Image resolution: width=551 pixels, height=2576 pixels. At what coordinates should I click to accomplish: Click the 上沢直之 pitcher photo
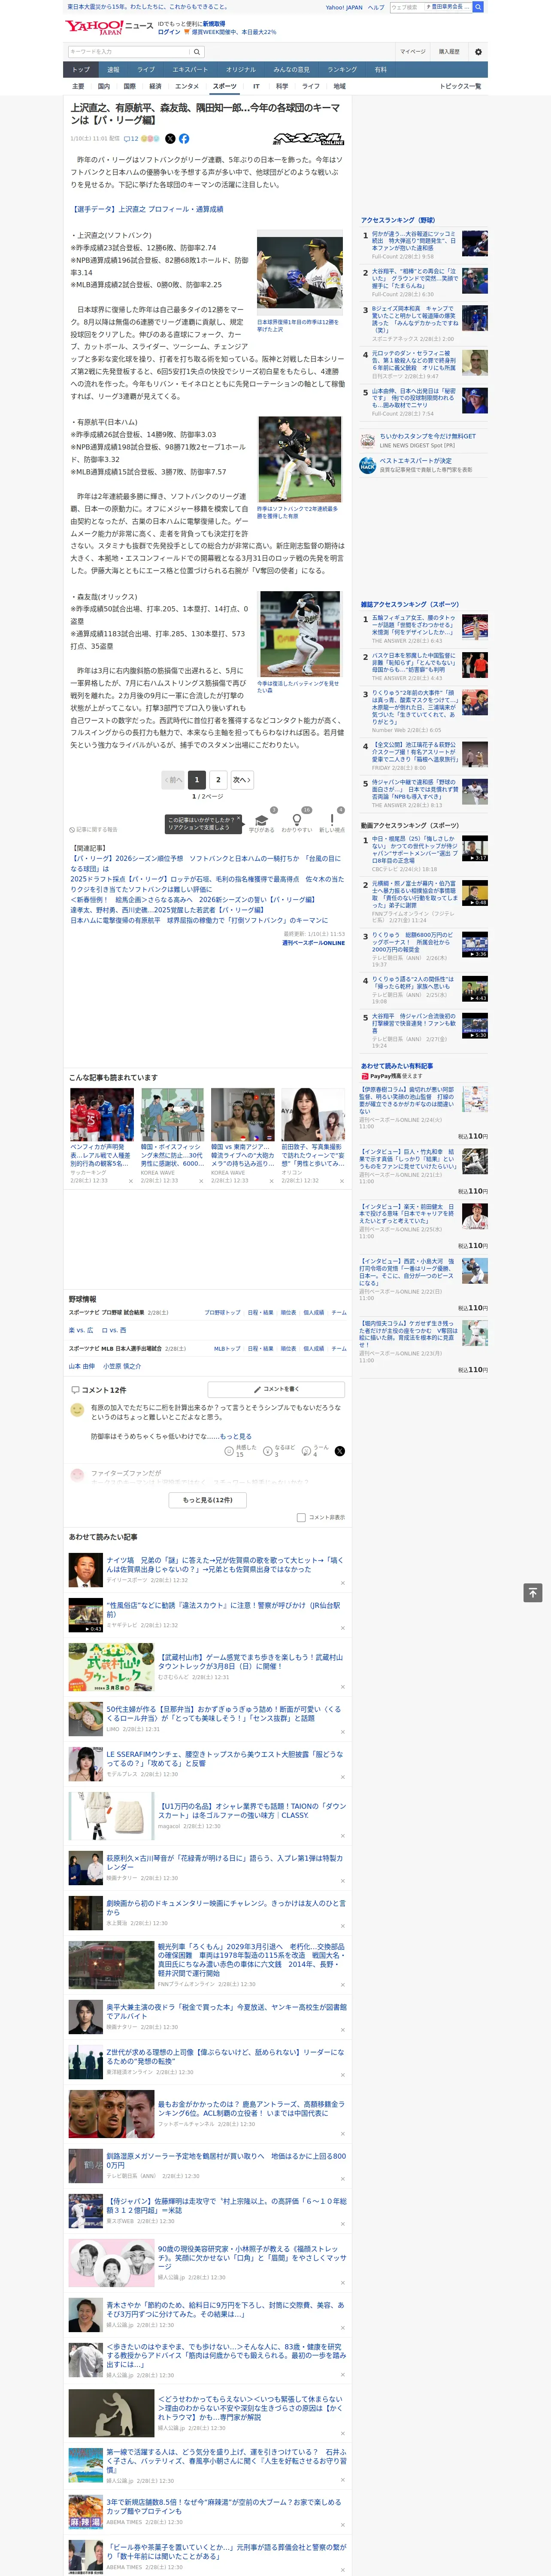pyautogui.click(x=299, y=272)
